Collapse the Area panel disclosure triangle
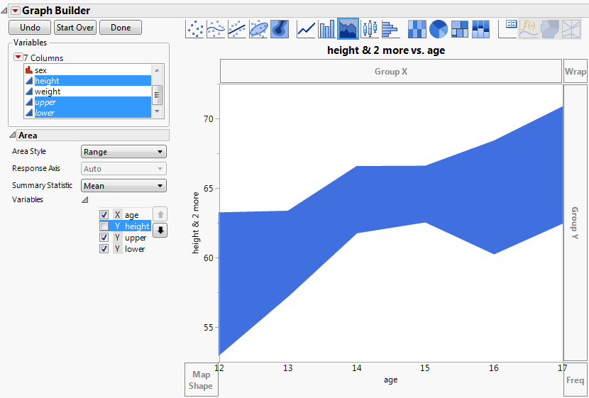 tap(12, 135)
